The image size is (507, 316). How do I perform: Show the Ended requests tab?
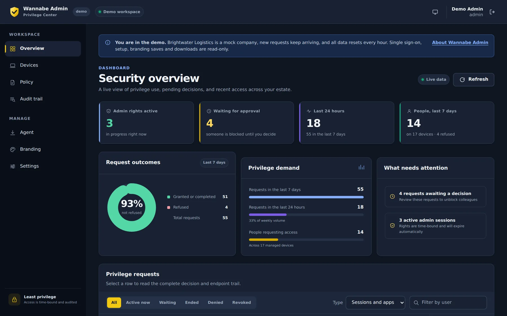point(192,303)
